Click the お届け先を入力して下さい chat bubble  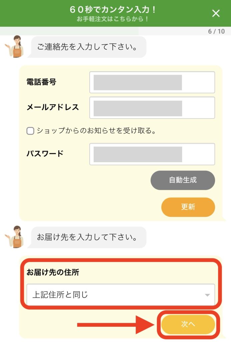click(89, 237)
